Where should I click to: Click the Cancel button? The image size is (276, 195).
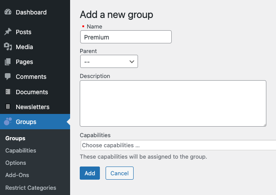click(120, 173)
